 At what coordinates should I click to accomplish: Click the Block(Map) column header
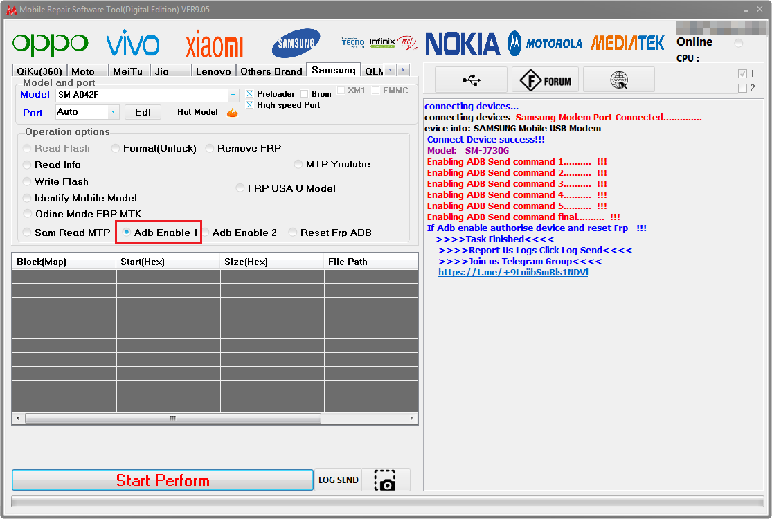[x=64, y=262]
